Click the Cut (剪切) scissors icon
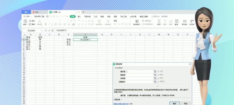234x105 pixels. click(30, 21)
